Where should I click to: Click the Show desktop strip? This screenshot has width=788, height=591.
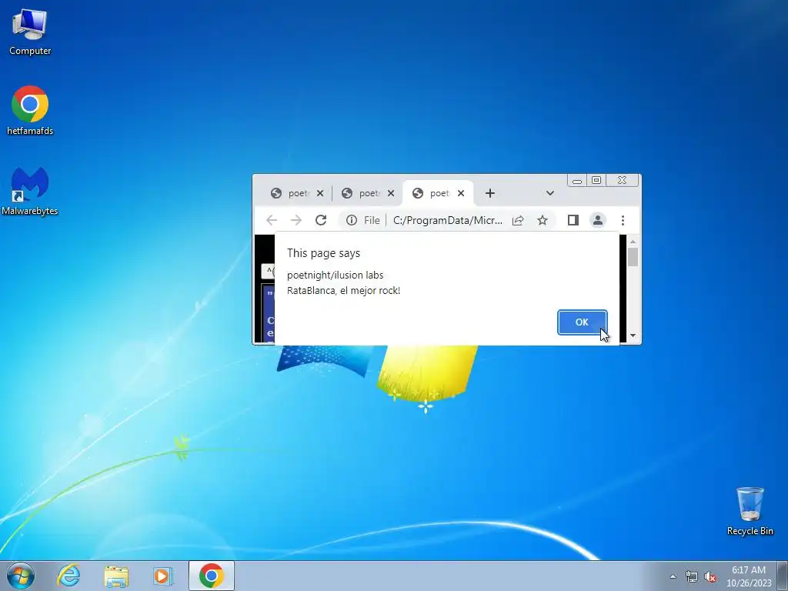(x=783, y=576)
